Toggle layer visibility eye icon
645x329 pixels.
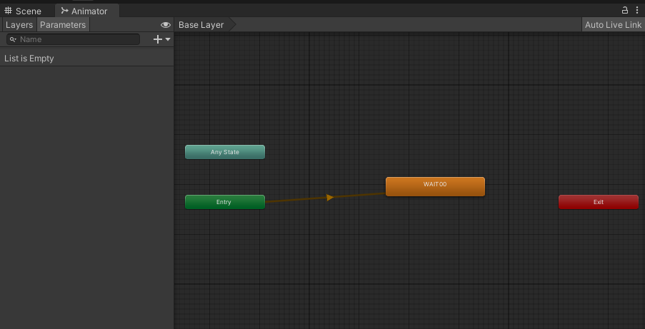click(166, 25)
